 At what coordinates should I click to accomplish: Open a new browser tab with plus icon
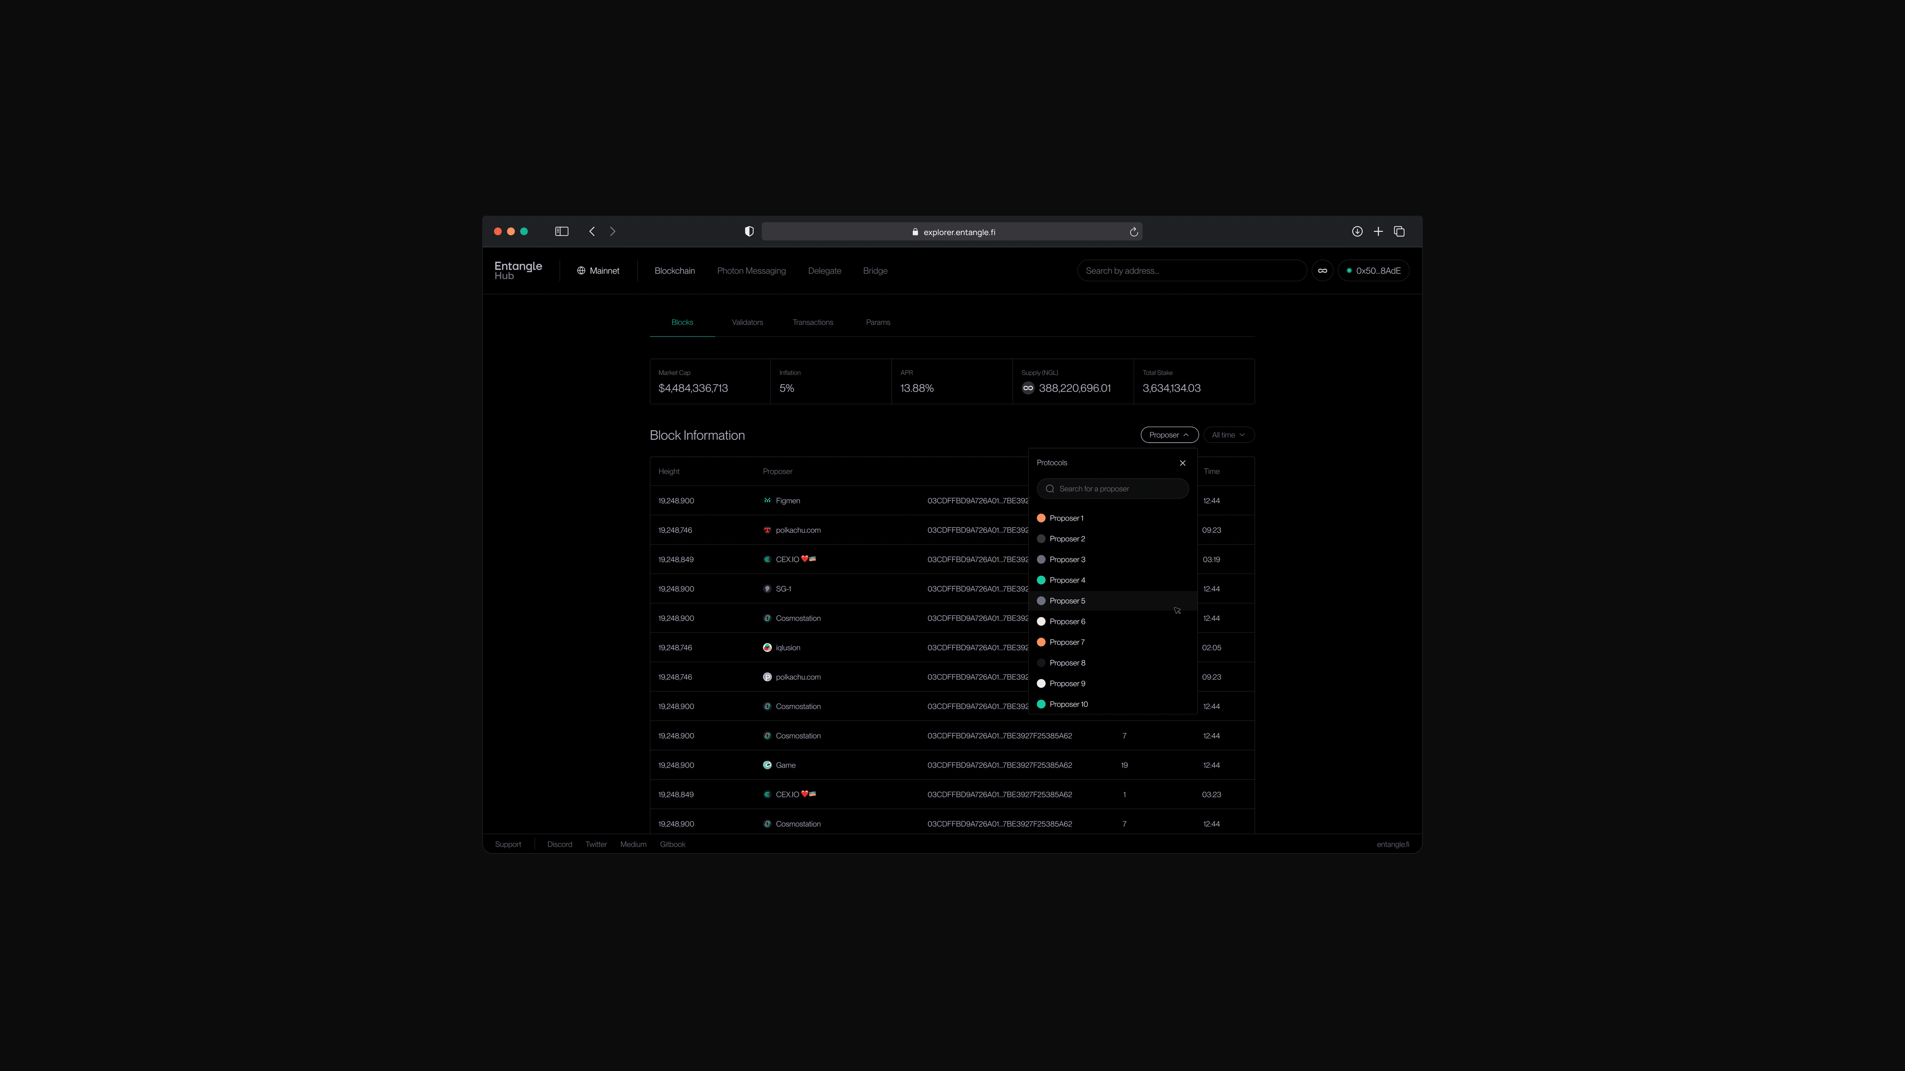pos(1378,231)
